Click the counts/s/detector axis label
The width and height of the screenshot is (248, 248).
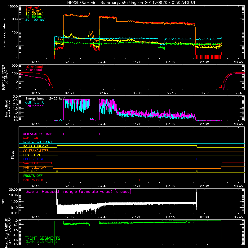pyautogui.click(x=4, y=32)
